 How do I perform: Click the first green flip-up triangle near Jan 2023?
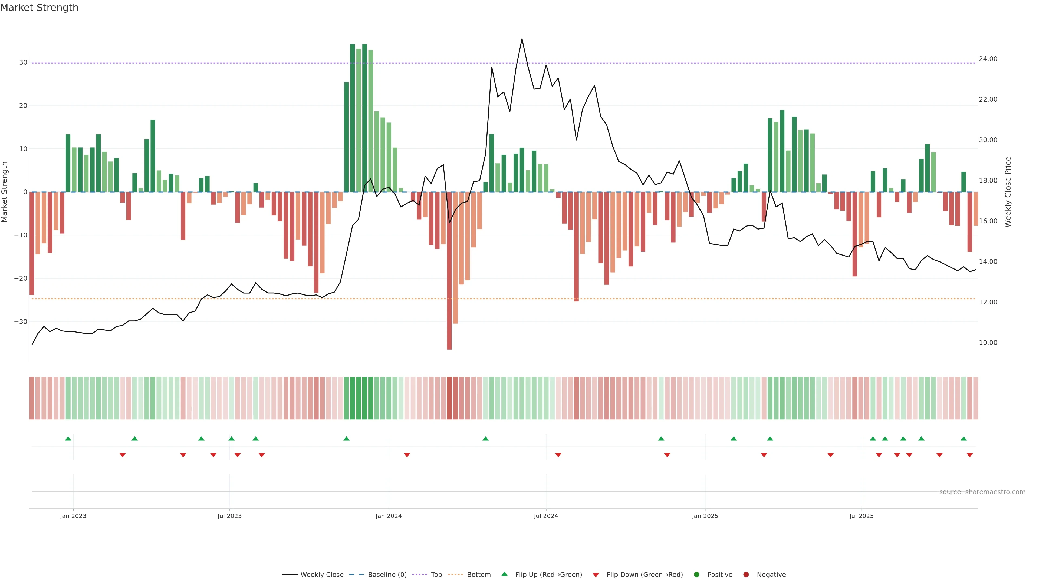[x=68, y=439]
